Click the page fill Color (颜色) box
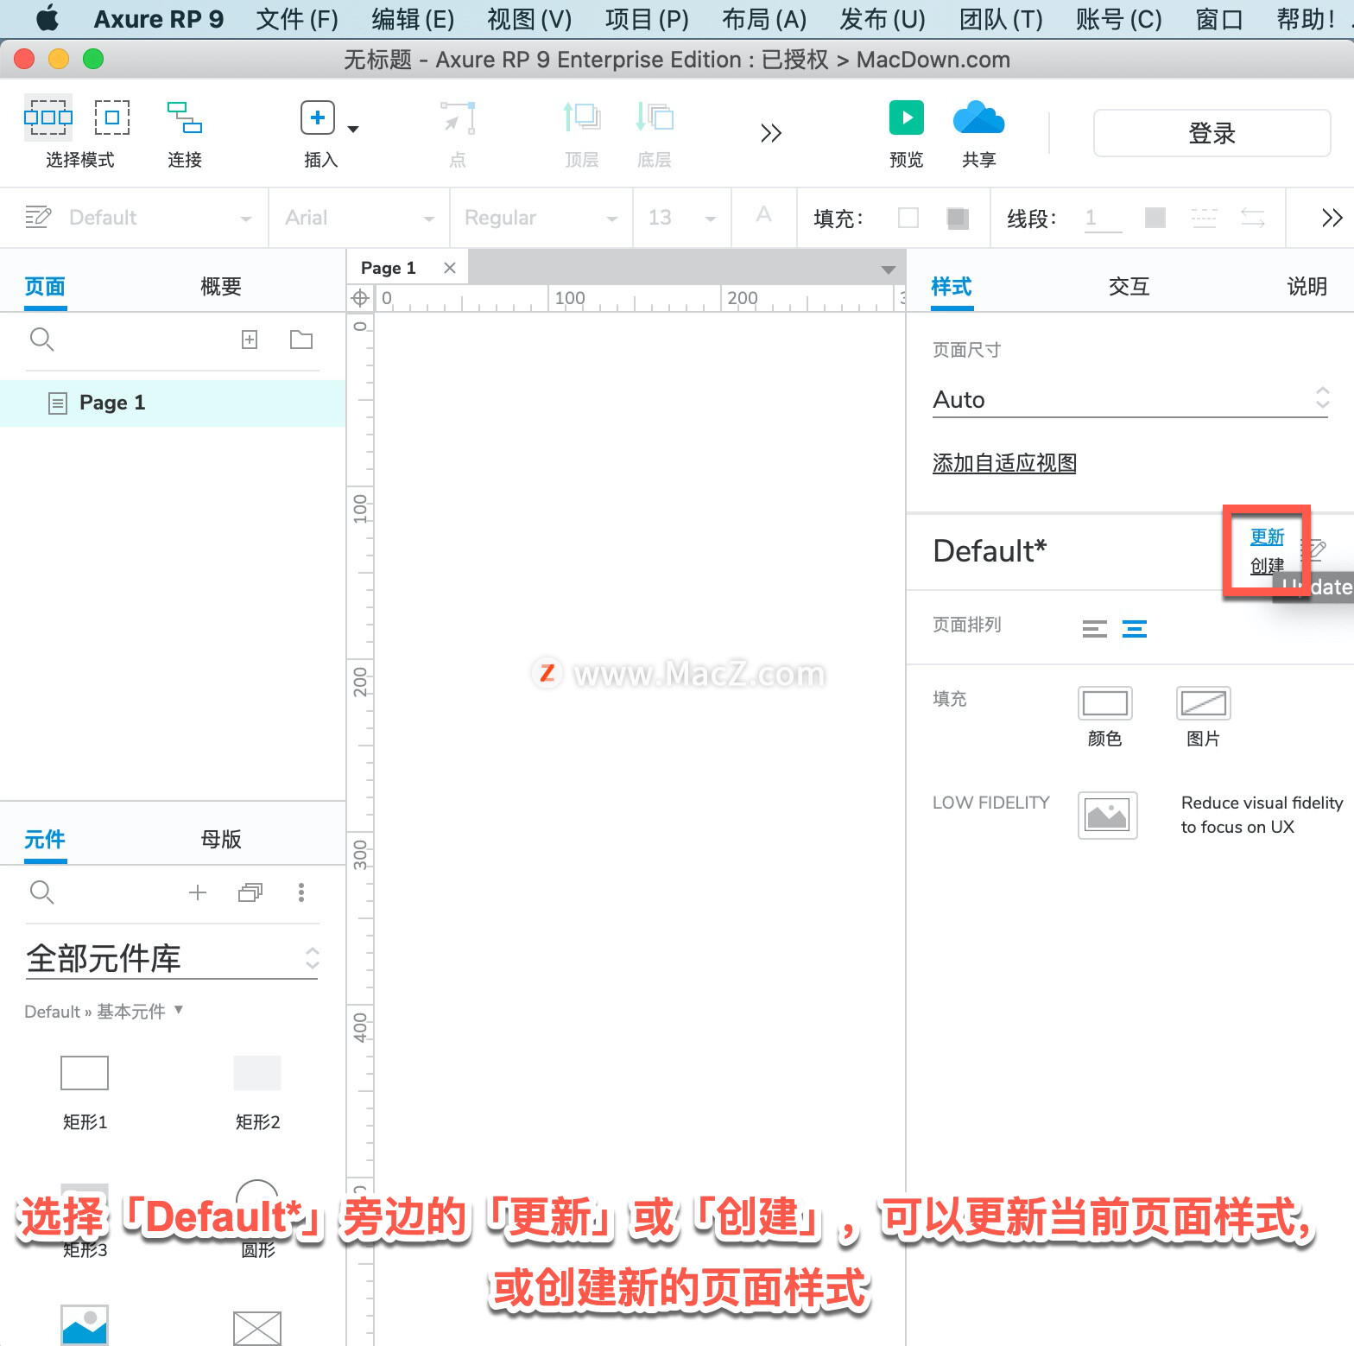 [x=1105, y=703]
